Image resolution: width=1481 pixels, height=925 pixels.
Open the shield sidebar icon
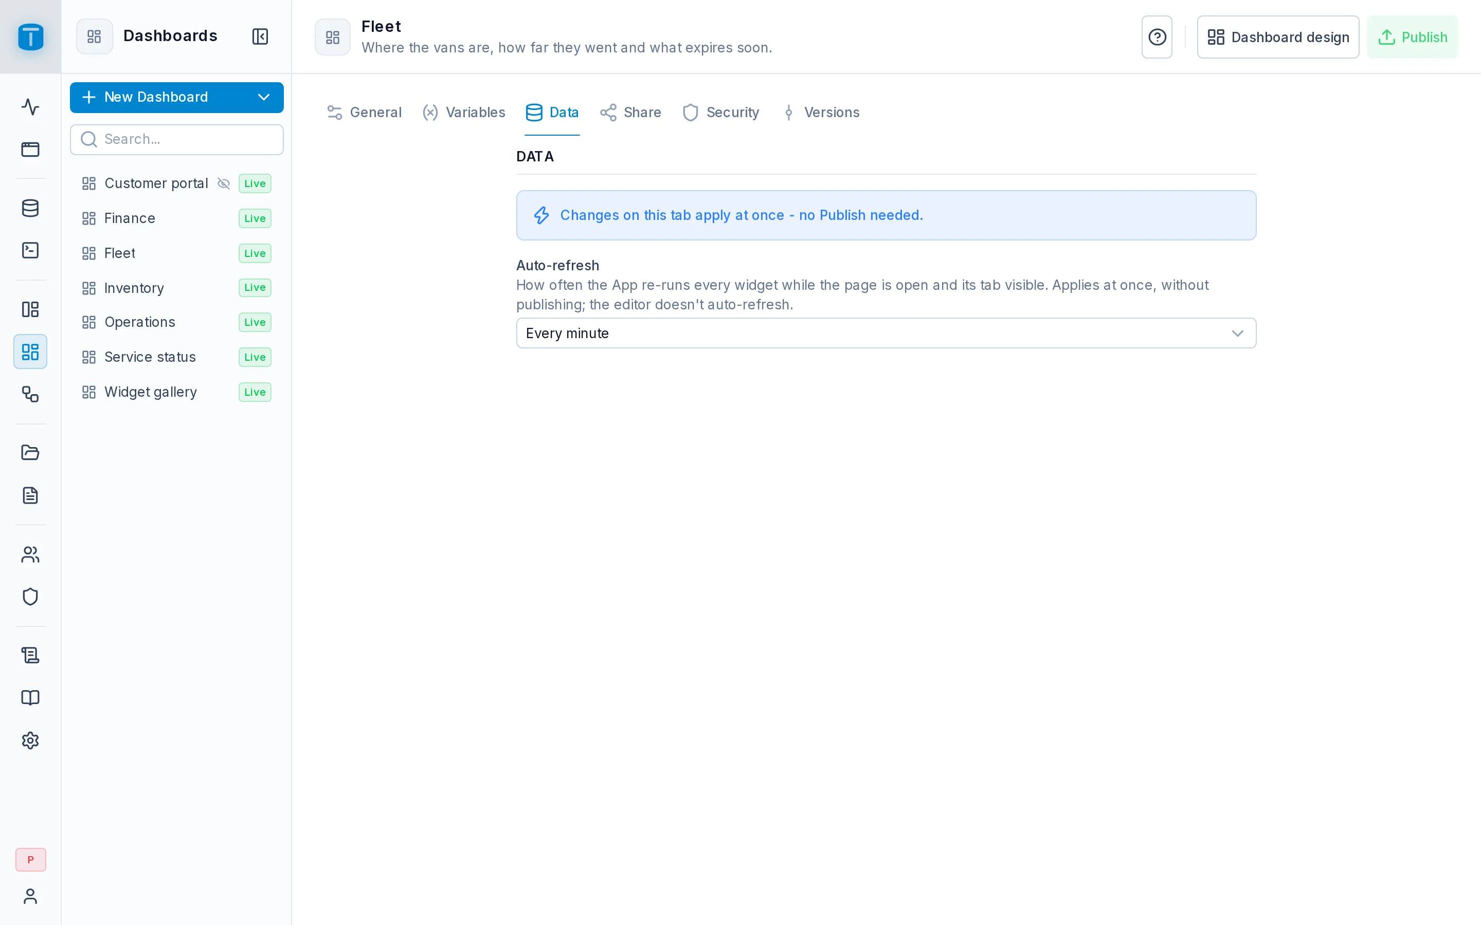coord(30,597)
